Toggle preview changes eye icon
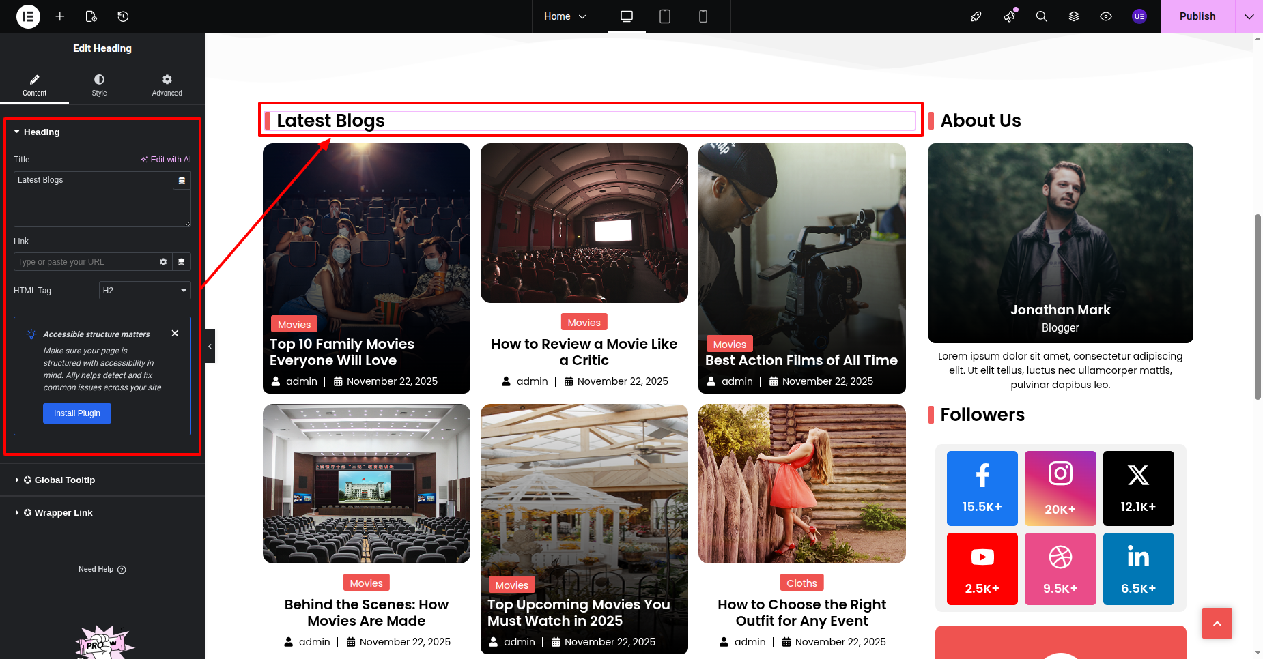The height and width of the screenshot is (659, 1263). click(x=1106, y=16)
